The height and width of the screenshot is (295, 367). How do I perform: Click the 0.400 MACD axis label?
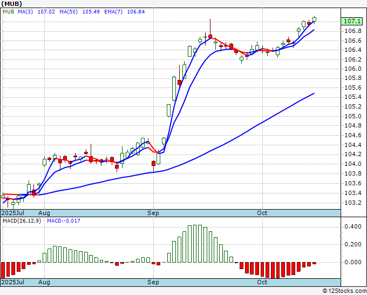(353, 226)
